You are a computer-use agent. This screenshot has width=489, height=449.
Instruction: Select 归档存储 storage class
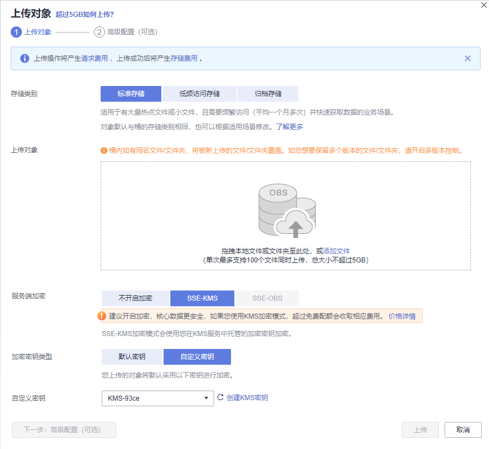click(x=268, y=93)
